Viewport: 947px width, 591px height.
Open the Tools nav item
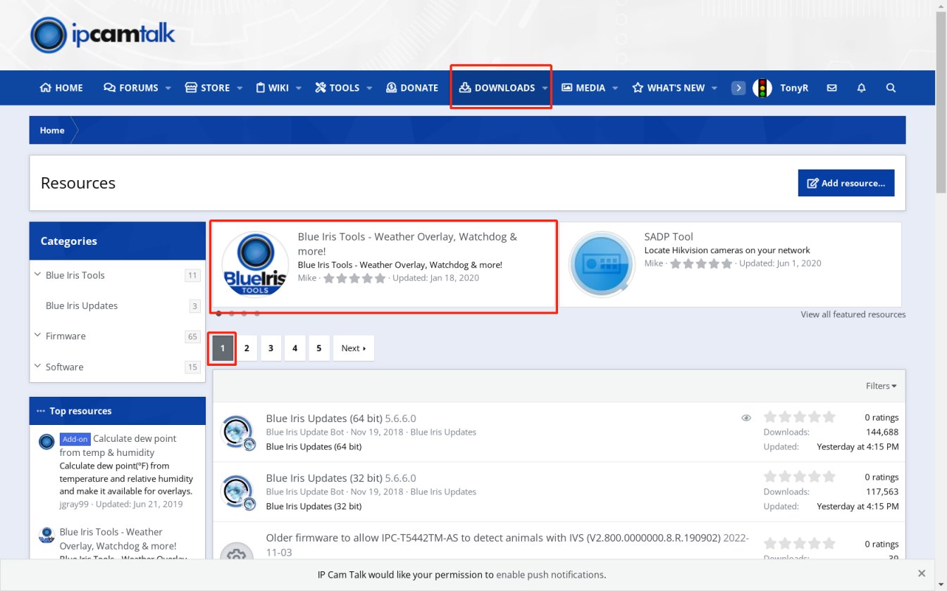(x=337, y=88)
